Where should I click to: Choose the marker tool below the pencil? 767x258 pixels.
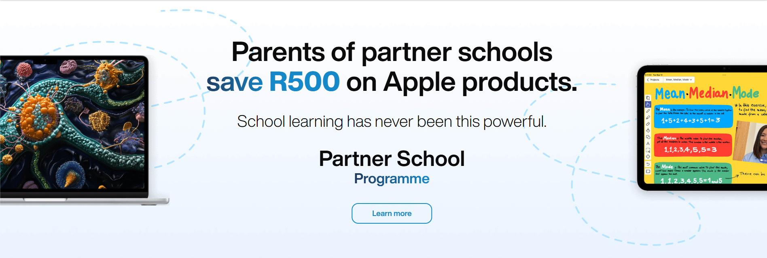pos(648,117)
